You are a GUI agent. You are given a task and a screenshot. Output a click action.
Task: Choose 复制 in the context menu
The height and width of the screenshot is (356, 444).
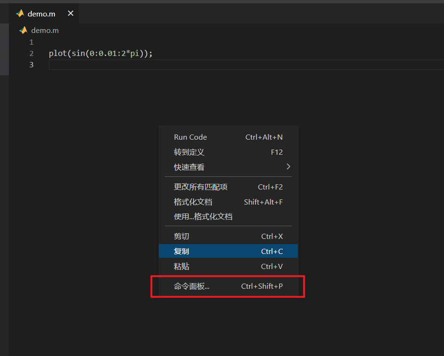click(x=228, y=251)
